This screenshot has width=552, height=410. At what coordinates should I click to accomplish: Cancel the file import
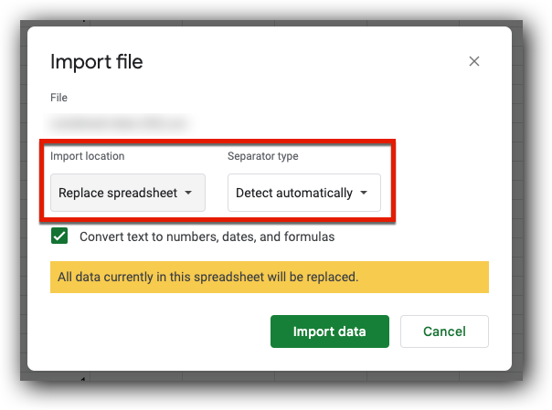click(x=444, y=331)
